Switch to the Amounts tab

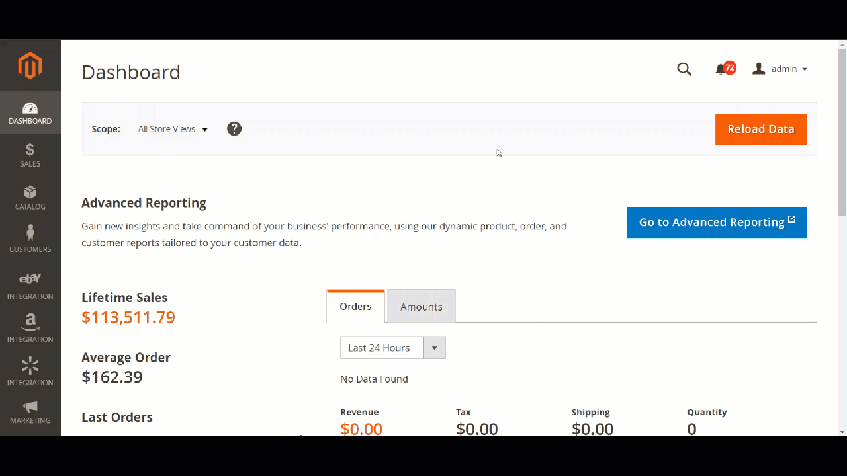click(421, 306)
